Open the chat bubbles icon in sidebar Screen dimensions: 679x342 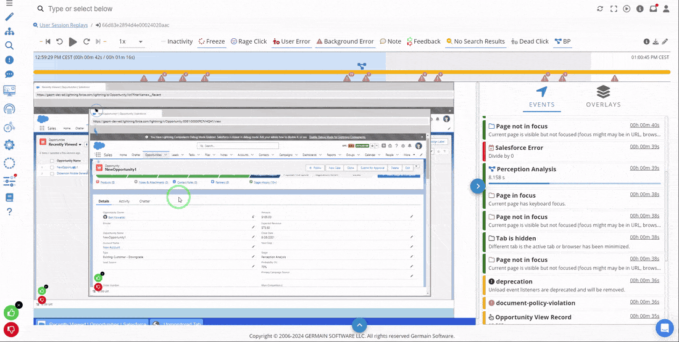[x=9, y=75]
